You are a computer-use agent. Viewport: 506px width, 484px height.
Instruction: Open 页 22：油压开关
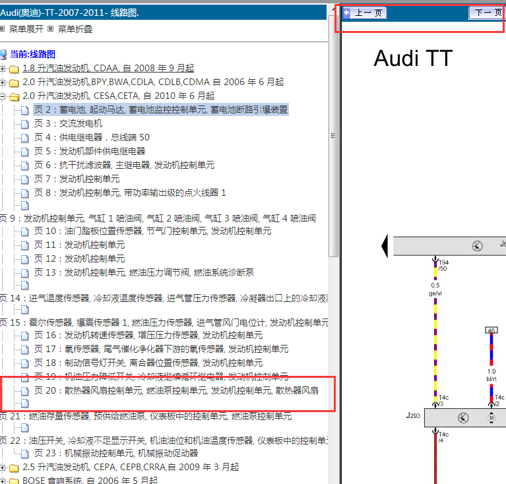[164, 440]
